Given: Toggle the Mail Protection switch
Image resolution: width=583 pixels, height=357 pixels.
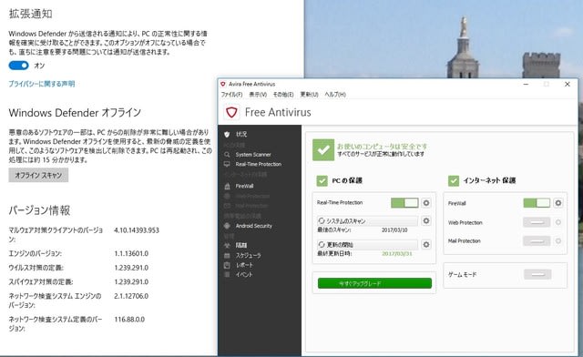Looking at the screenshot, I should click(537, 241).
